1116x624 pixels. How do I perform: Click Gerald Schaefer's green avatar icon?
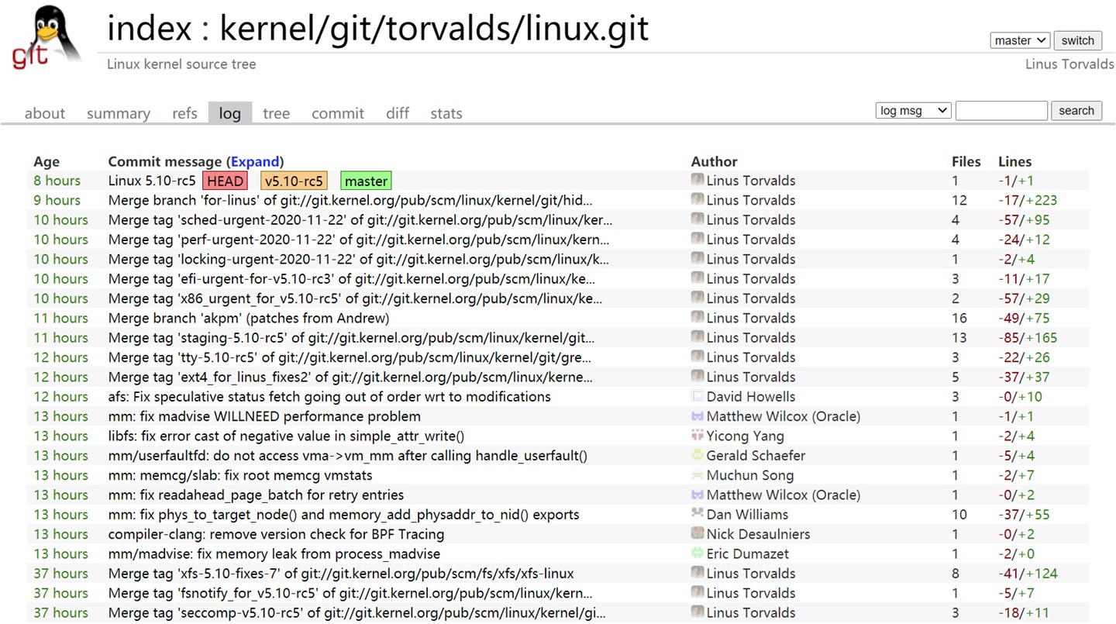[x=696, y=455]
